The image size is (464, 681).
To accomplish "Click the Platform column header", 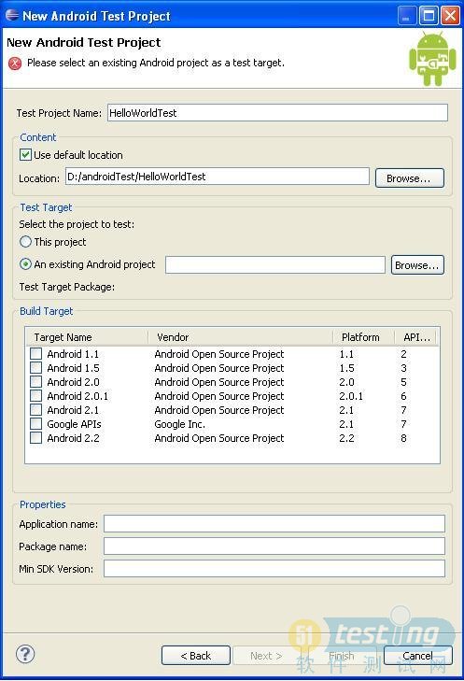I will (x=363, y=337).
